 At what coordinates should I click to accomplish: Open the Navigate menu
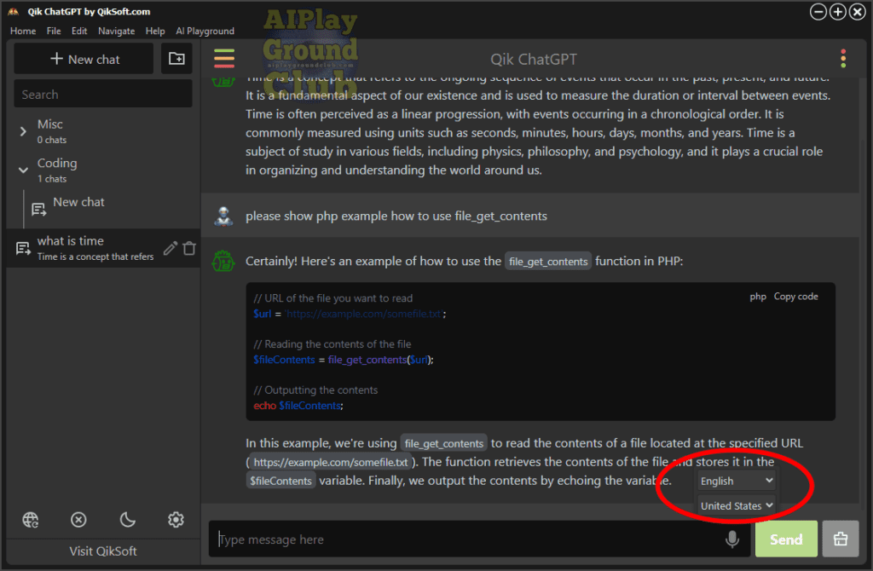point(116,32)
